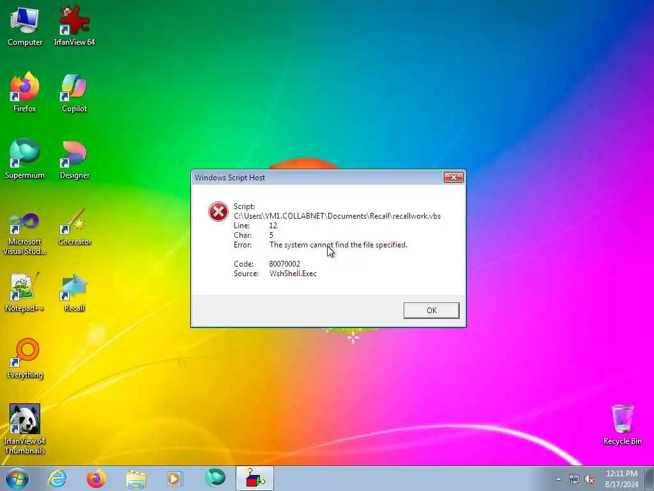Launch Firefox from the desktop shortcut
Image resolution: width=654 pixels, height=491 pixels.
[x=25, y=92]
